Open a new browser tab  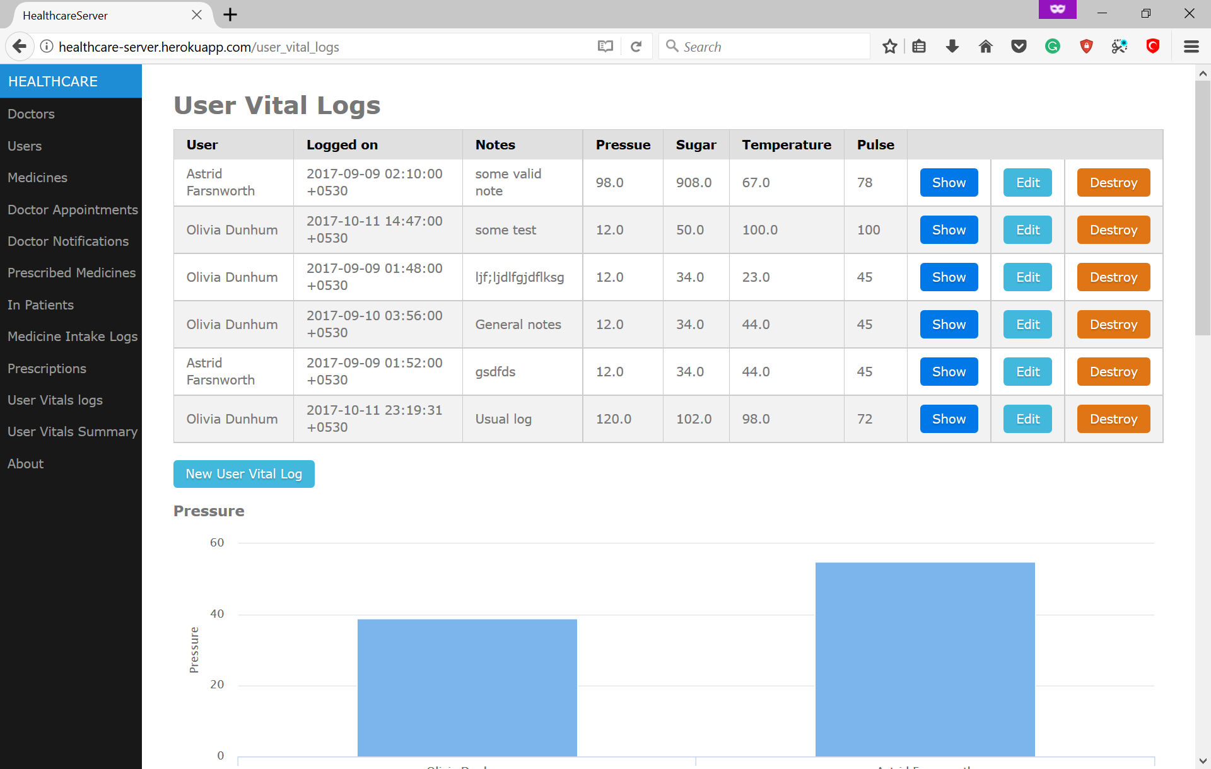(x=230, y=14)
